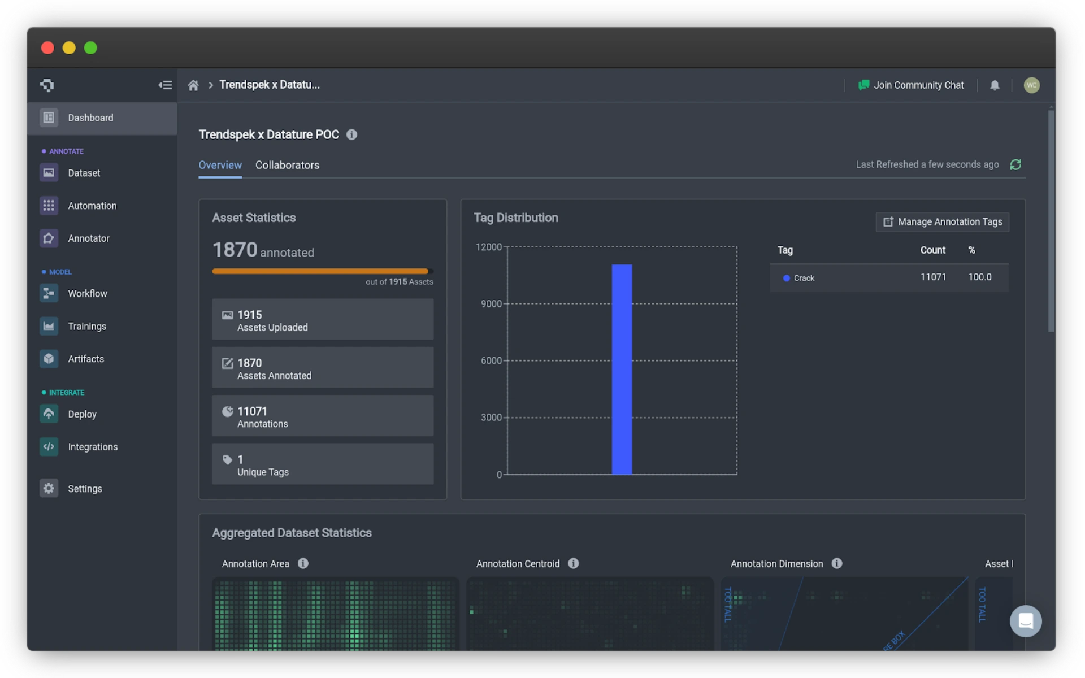Open Join Community Chat link
1085x678 pixels.
point(911,85)
